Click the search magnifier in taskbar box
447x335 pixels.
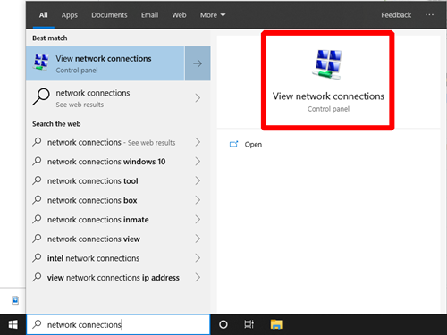coord(37,324)
